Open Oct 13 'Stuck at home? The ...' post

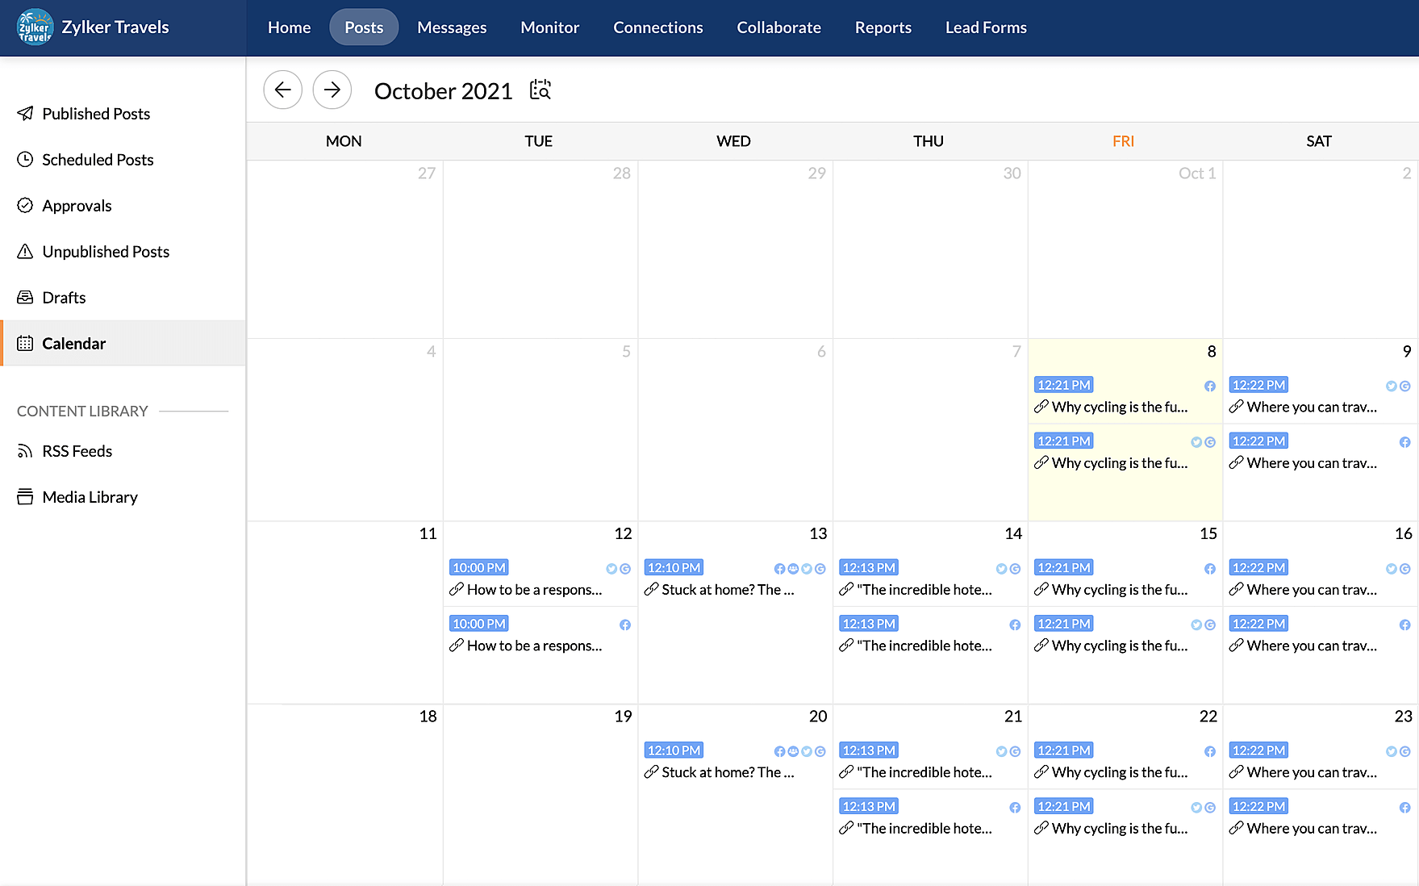(728, 590)
